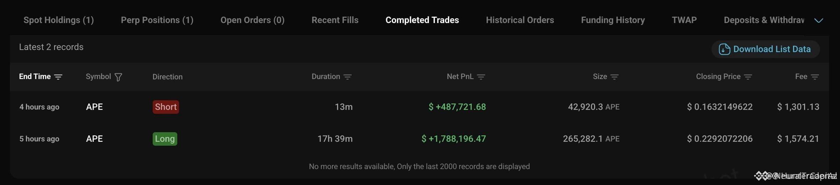Sort by Net PnL icon
The width and height of the screenshot is (840, 185).
pos(481,77)
